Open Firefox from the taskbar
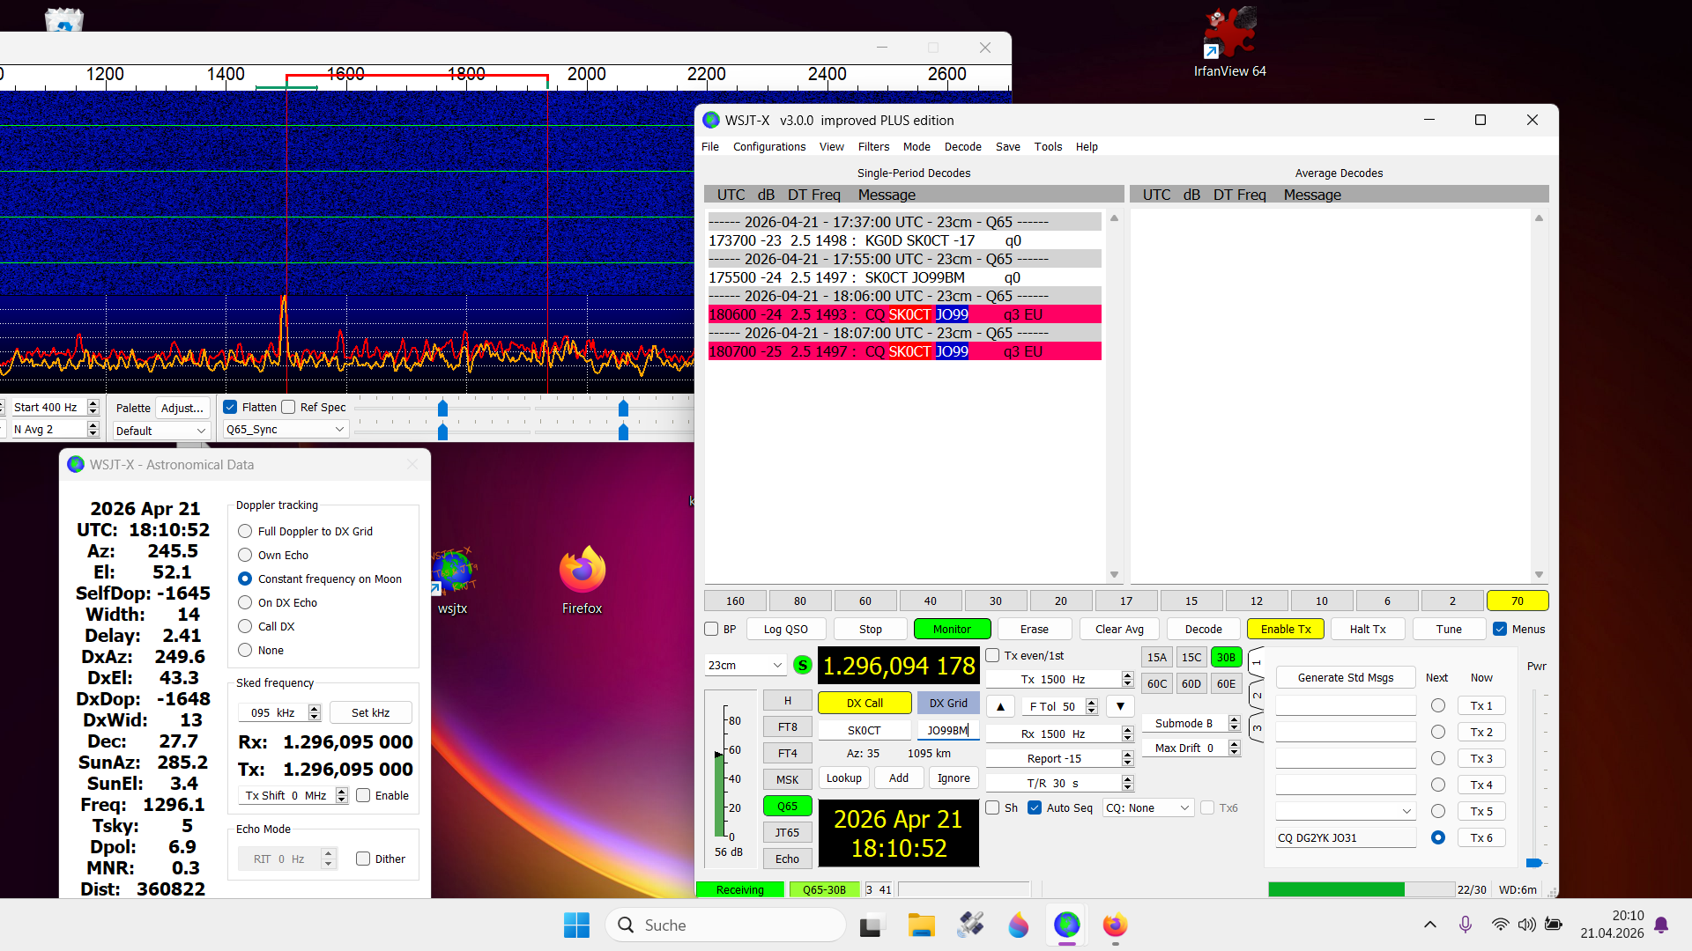Screen dimensions: 1692x951 [x=1115, y=925]
